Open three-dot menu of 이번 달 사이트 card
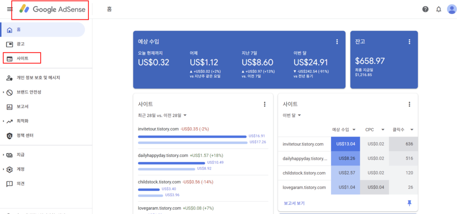 [x=410, y=104]
